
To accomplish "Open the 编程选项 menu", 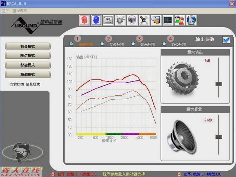I will [20, 10].
